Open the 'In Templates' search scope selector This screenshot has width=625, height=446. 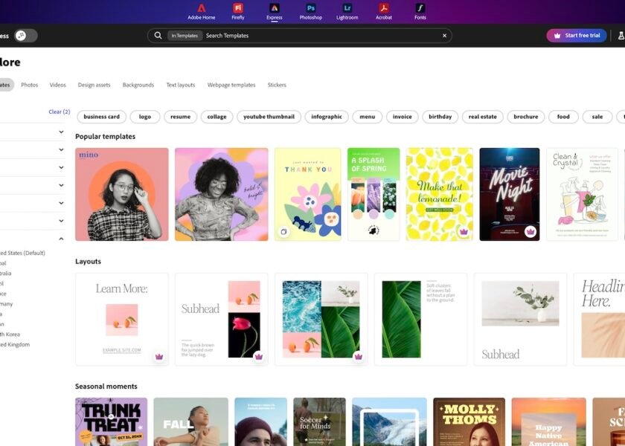pos(185,36)
